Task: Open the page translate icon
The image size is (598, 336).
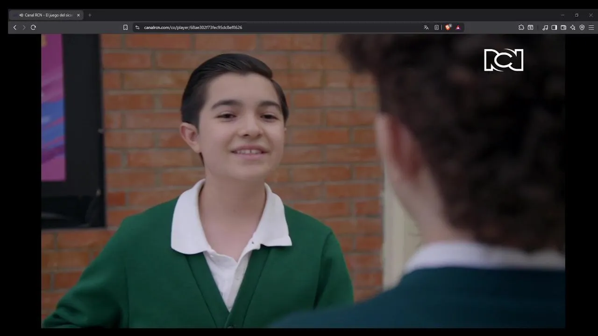Action: click(426, 28)
